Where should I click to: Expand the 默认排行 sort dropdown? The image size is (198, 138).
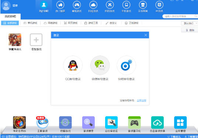tap(190, 23)
